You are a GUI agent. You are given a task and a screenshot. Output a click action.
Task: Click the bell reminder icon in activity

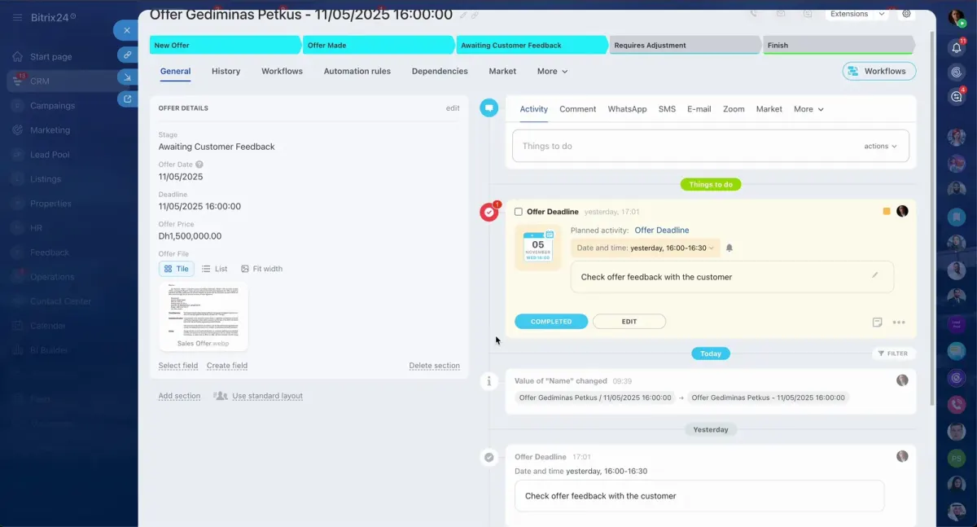point(729,248)
